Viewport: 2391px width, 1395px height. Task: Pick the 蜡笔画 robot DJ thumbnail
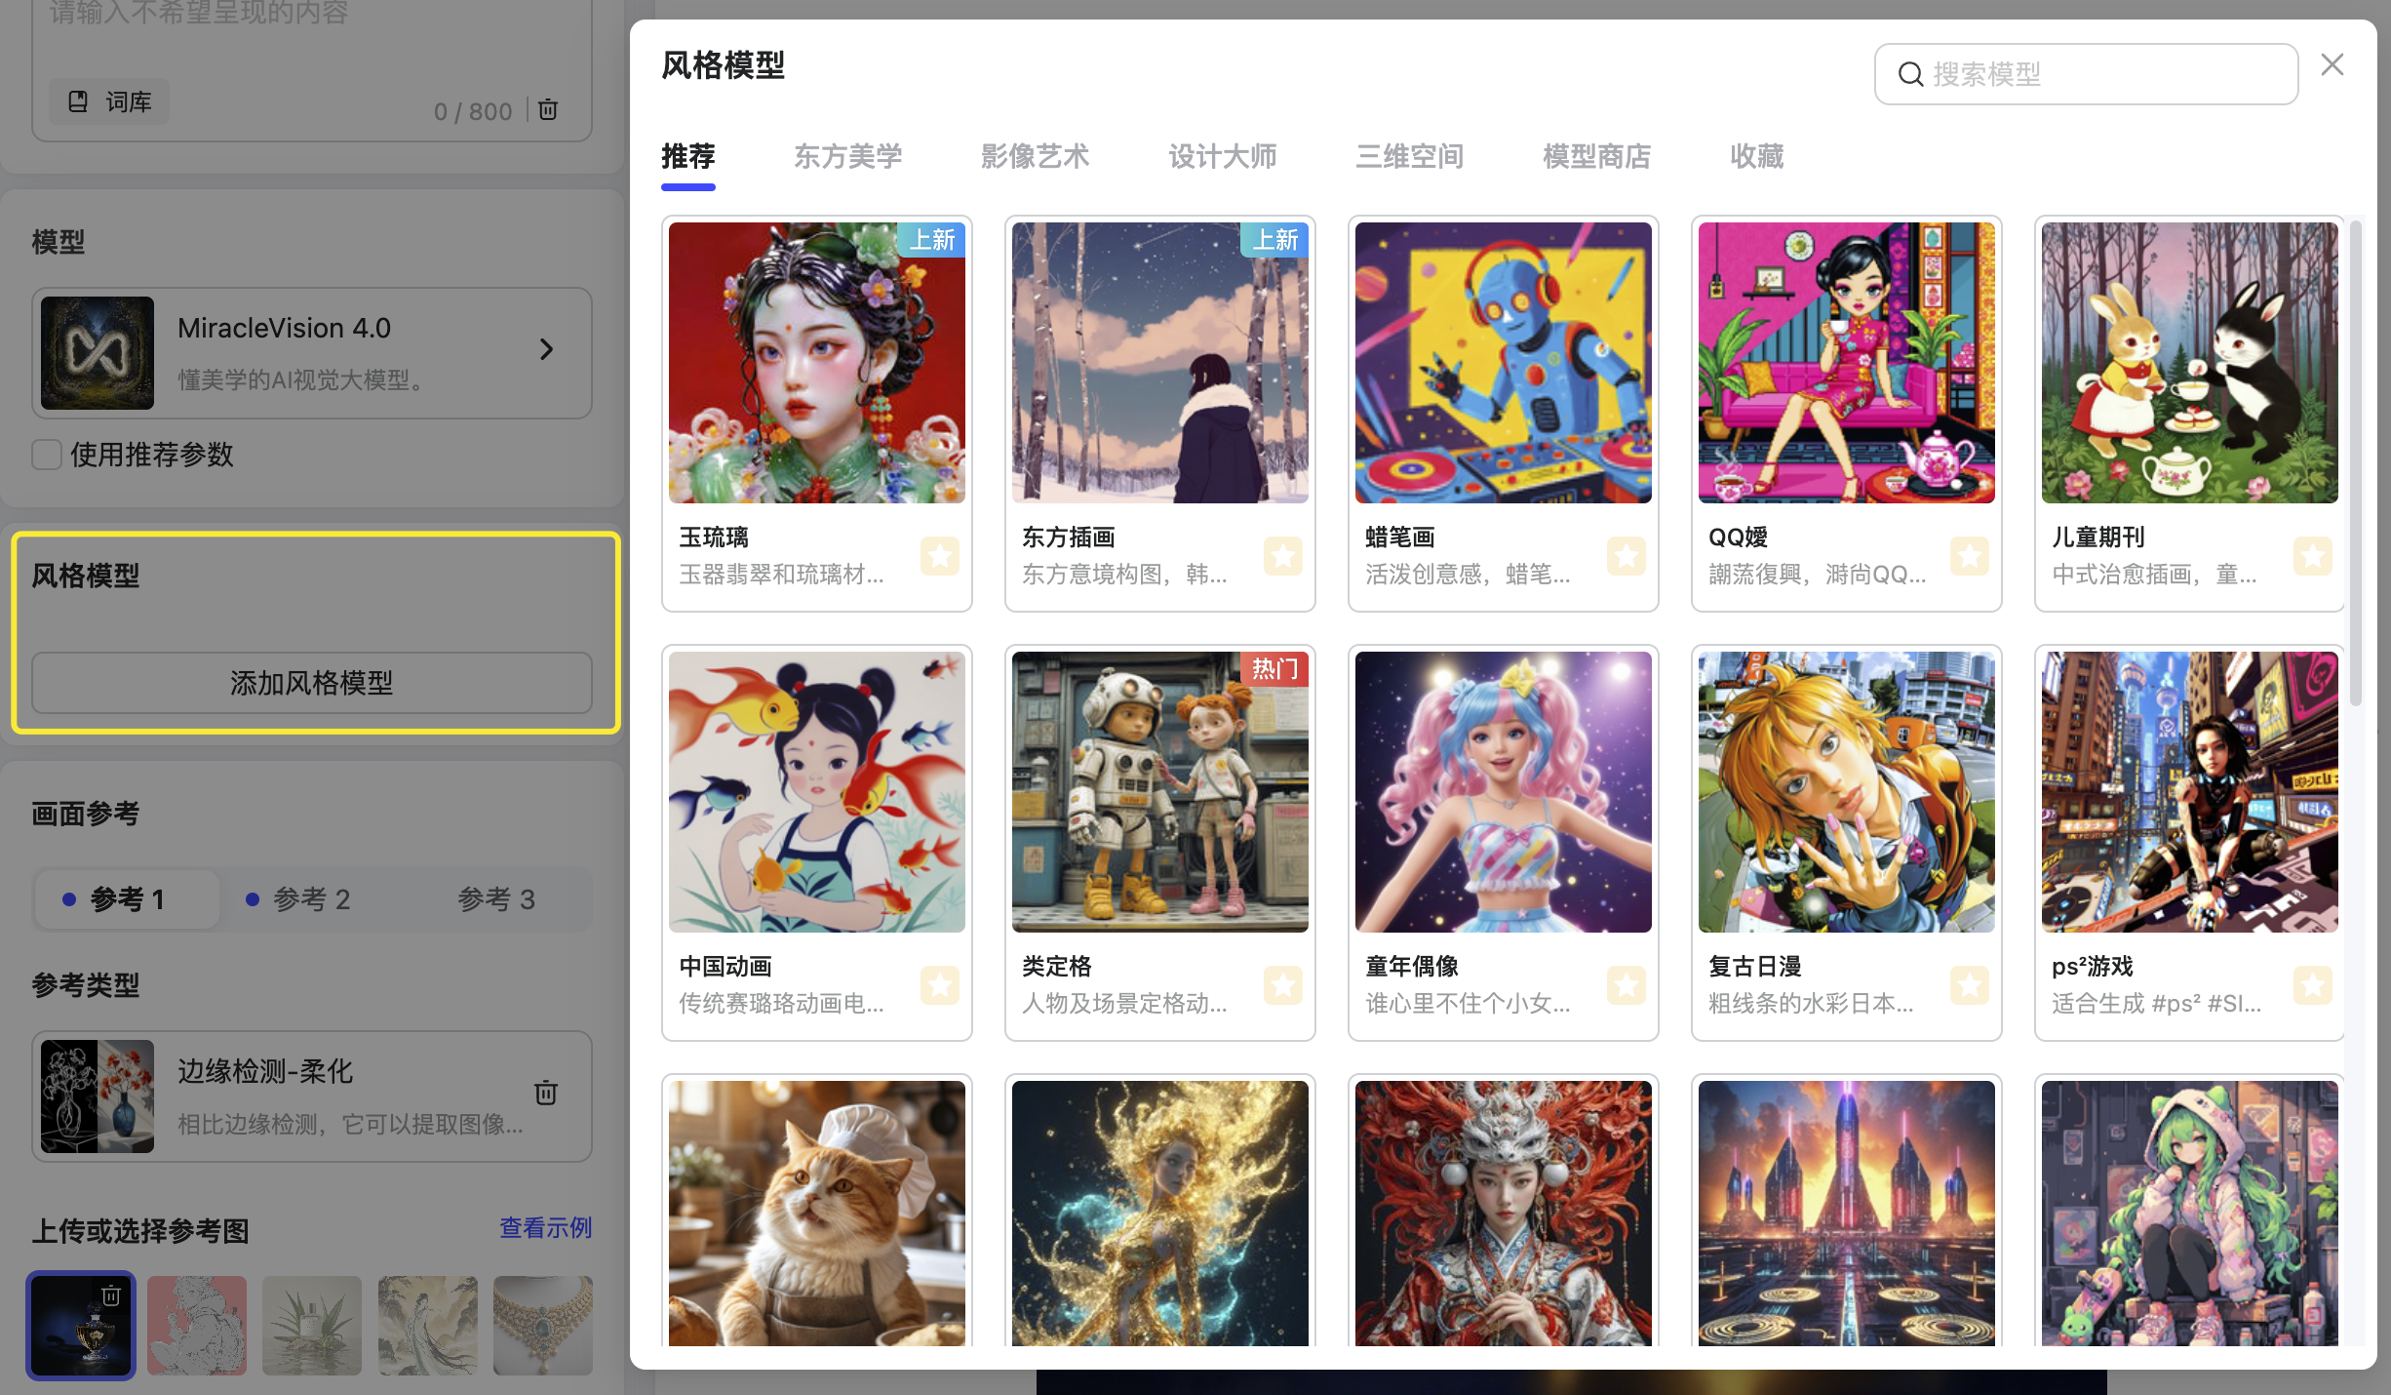(1504, 363)
